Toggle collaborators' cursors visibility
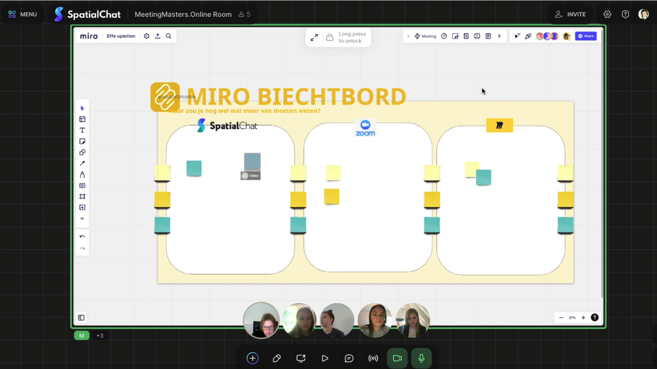The height and width of the screenshot is (369, 657). [x=517, y=36]
